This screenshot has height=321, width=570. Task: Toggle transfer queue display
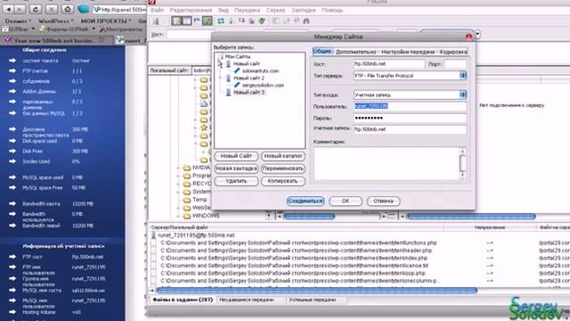[208, 21]
